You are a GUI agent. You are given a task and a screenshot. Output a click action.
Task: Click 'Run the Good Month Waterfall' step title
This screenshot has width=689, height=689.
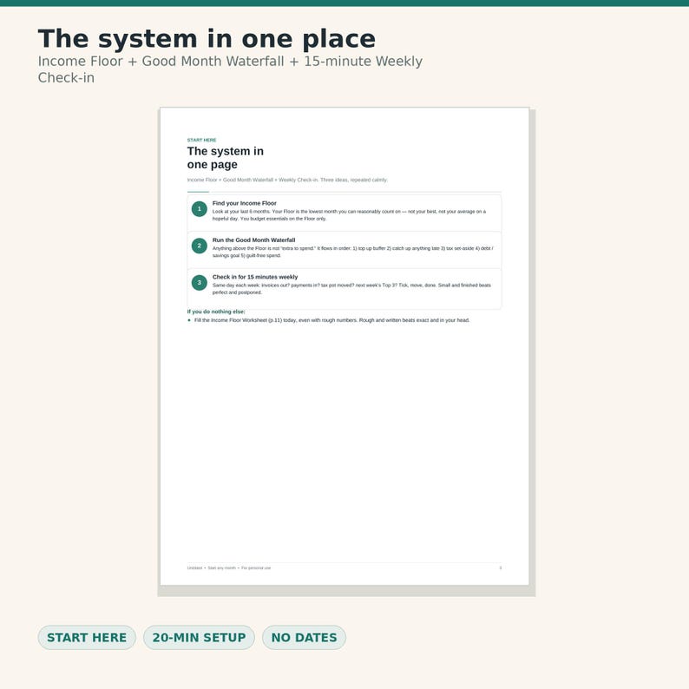253,240
